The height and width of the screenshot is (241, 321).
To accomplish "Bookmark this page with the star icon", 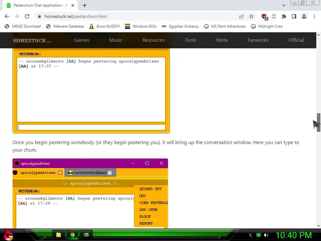I will [x=251, y=16].
